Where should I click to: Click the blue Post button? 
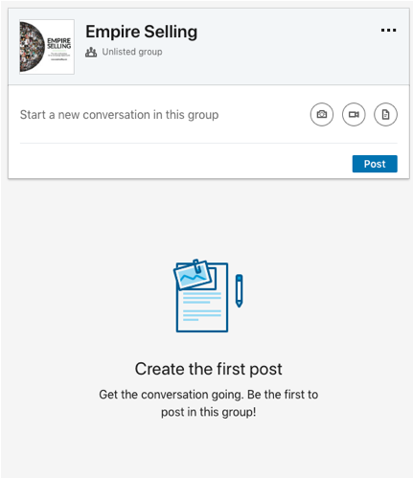coord(375,164)
